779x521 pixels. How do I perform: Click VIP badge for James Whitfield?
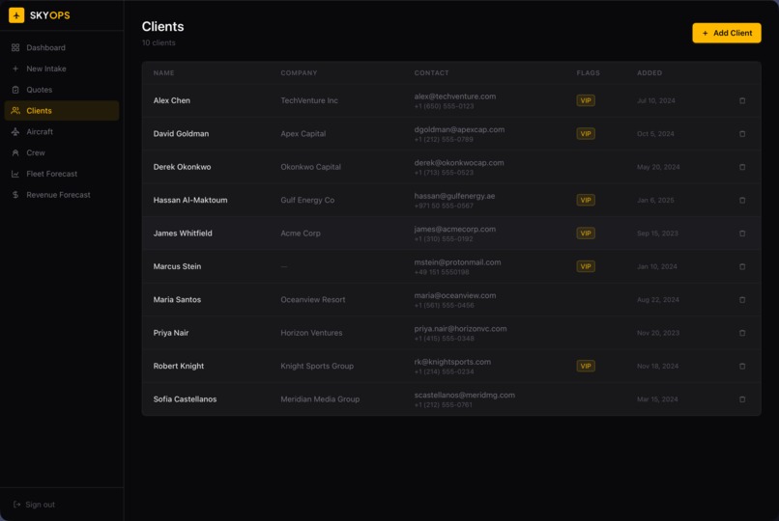586,233
